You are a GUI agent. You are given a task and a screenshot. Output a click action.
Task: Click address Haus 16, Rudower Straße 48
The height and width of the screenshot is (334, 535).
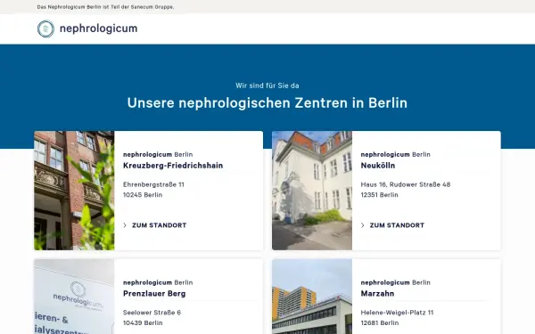[406, 184]
